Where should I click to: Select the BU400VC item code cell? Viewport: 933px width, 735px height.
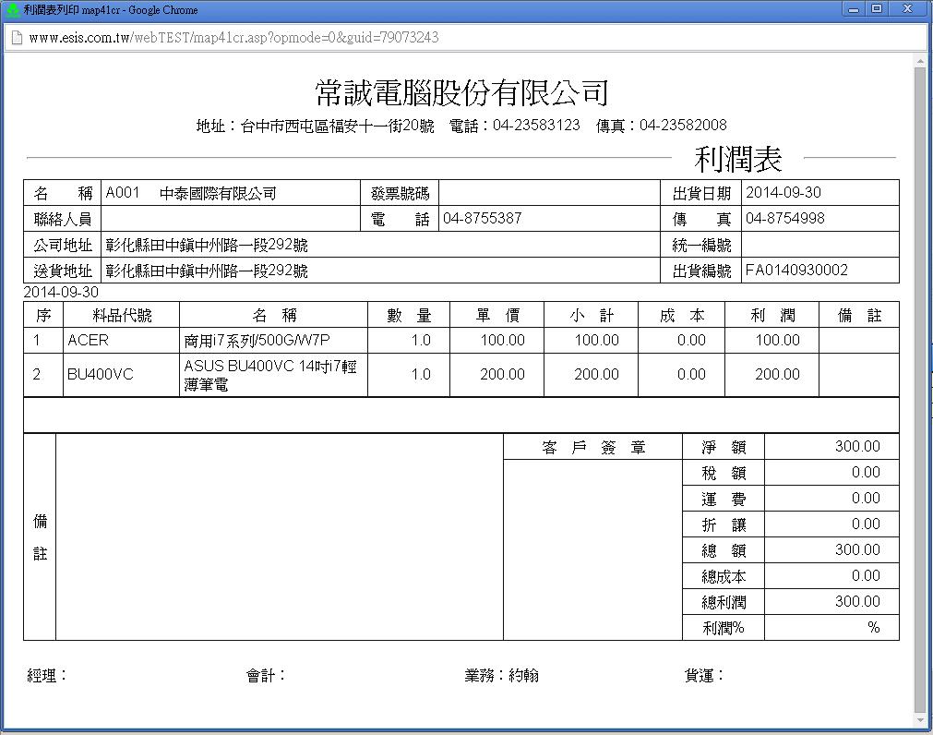point(120,375)
